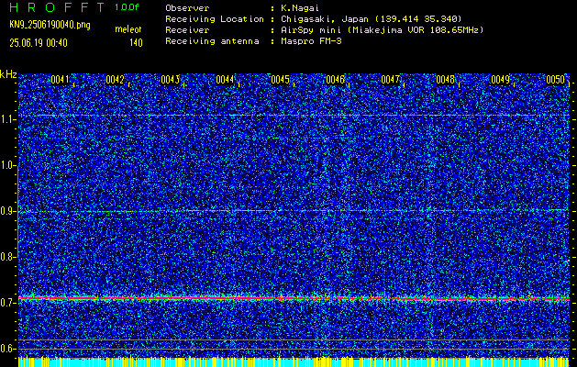Click the 0.7 frequency axis label
Screen dimensions: 577x367
7,303
